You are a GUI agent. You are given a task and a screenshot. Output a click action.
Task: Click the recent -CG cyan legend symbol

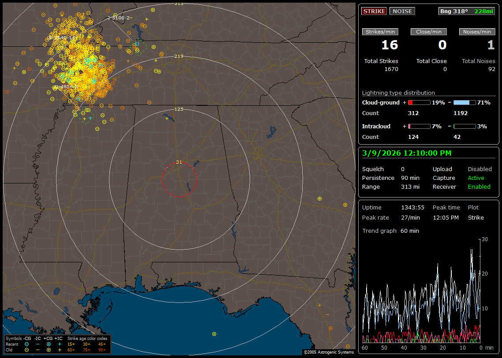(26, 344)
